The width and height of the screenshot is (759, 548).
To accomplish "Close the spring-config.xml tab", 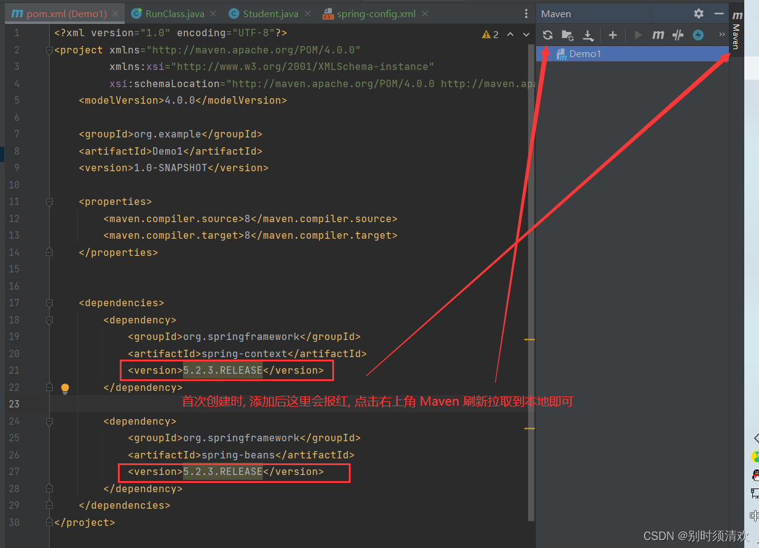I will coord(424,14).
